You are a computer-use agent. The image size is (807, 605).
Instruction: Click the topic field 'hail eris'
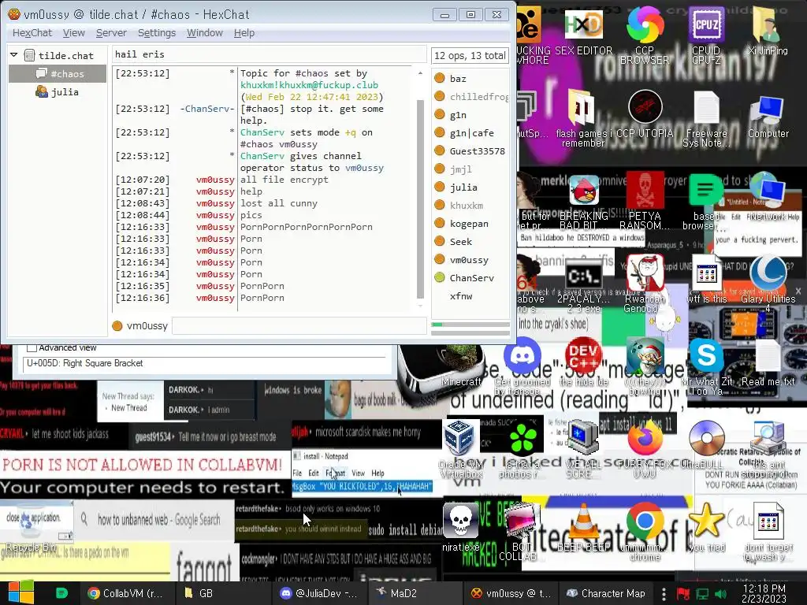(x=270, y=54)
